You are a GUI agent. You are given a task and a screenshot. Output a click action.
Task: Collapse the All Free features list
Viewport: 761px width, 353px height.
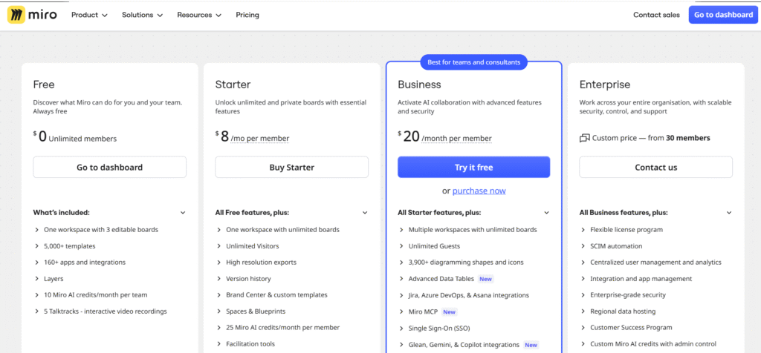click(365, 213)
